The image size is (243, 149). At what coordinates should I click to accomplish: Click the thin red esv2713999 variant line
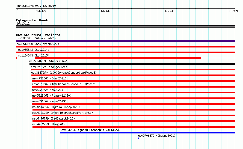(x=133, y=70)
